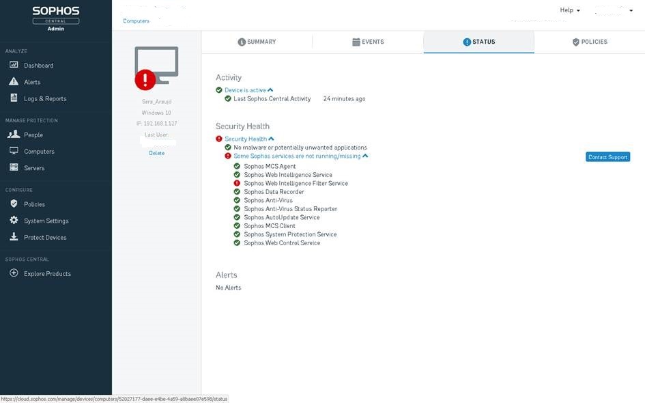Screen dimensions: 645x403
Task: Click the Windows 10 label
Action: tap(156, 113)
